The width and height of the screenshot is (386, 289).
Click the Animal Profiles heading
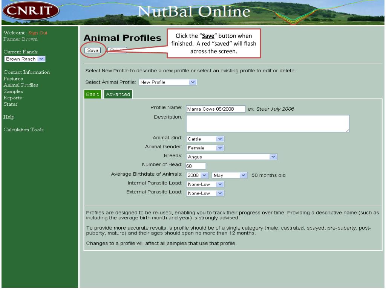point(123,38)
